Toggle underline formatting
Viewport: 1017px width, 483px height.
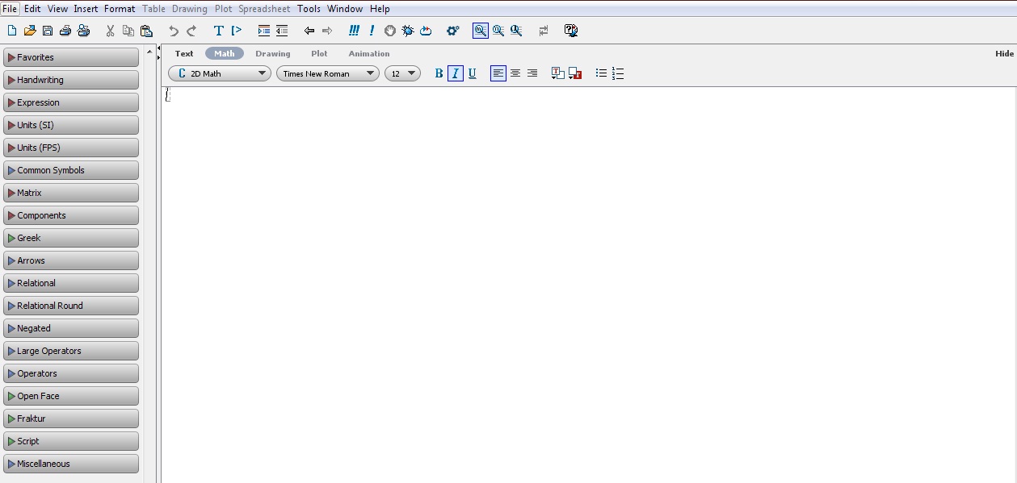click(473, 73)
